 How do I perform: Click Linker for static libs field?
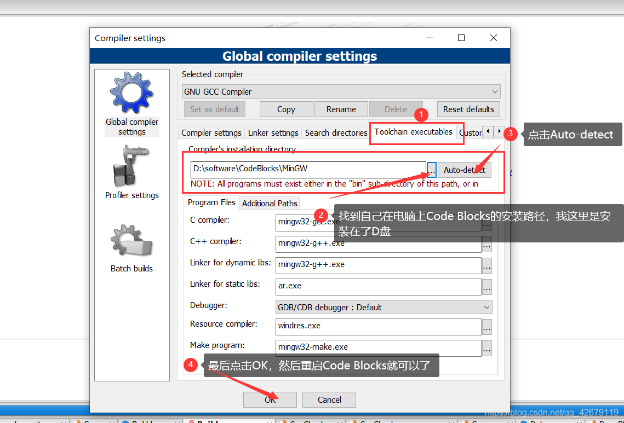pos(378,286)
